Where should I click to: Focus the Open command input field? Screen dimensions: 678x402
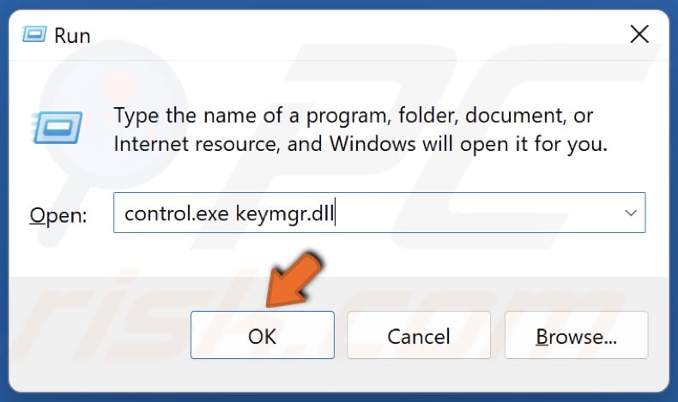click(379, 213)
